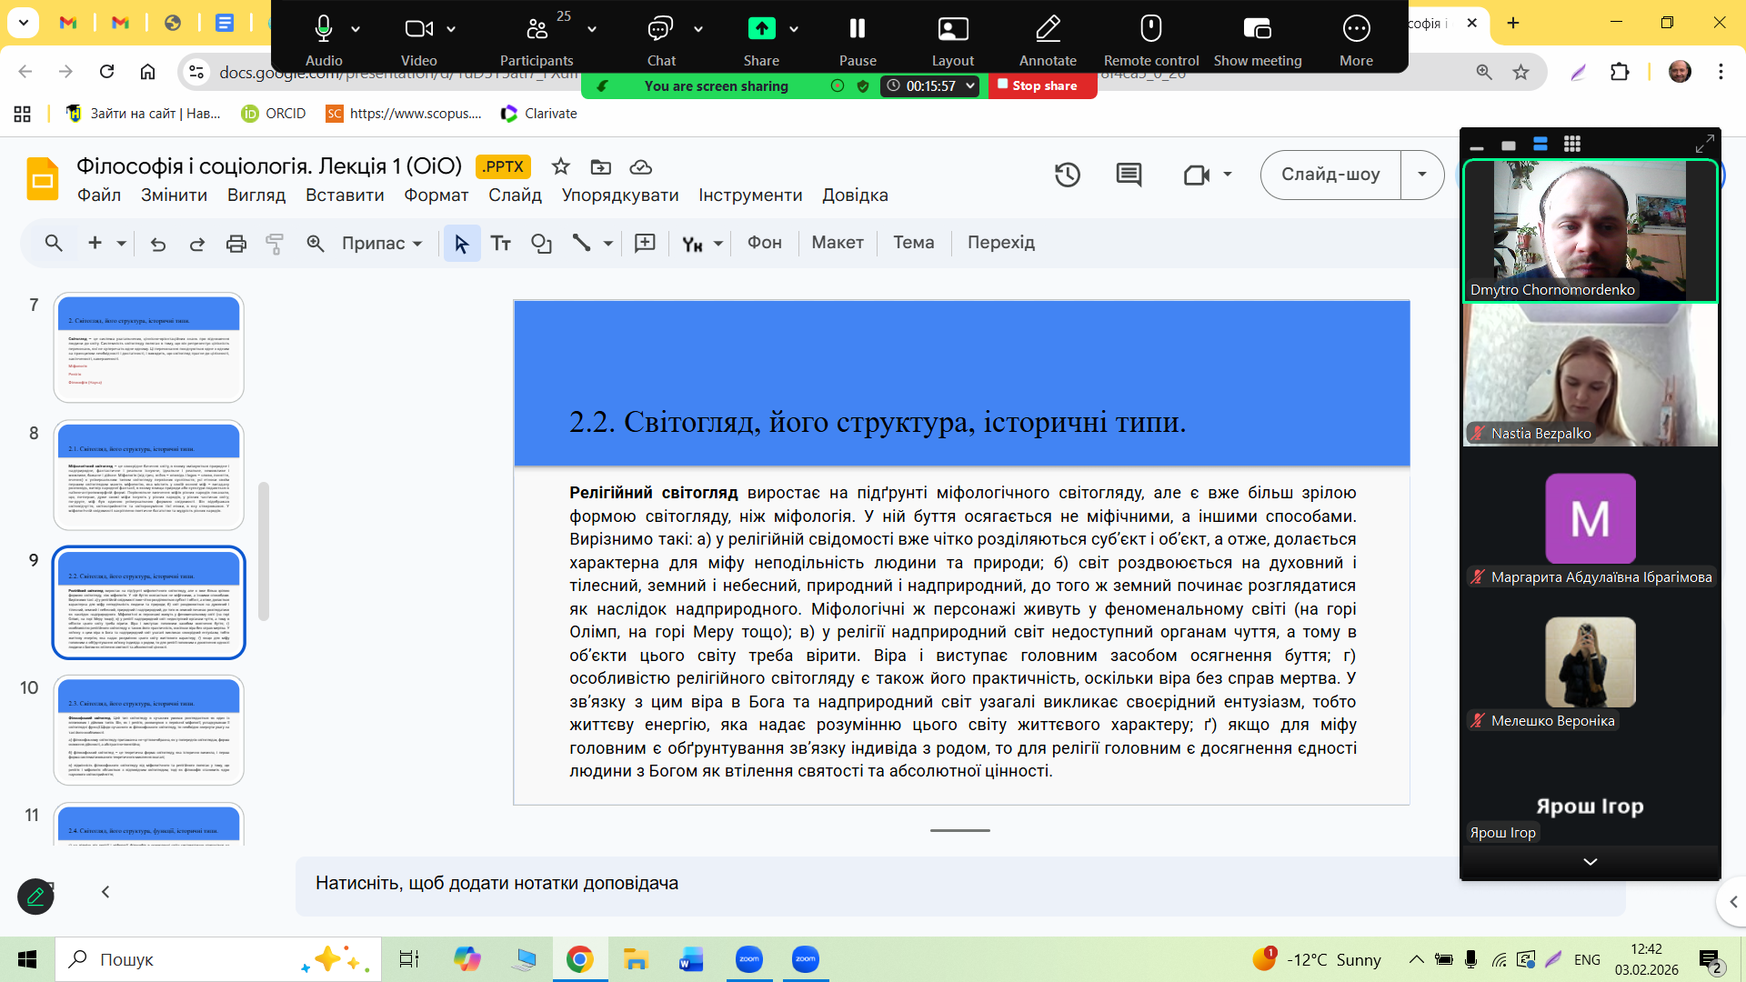
Task: Mute audio in Zoom toolbar
Action: [324, 30]
